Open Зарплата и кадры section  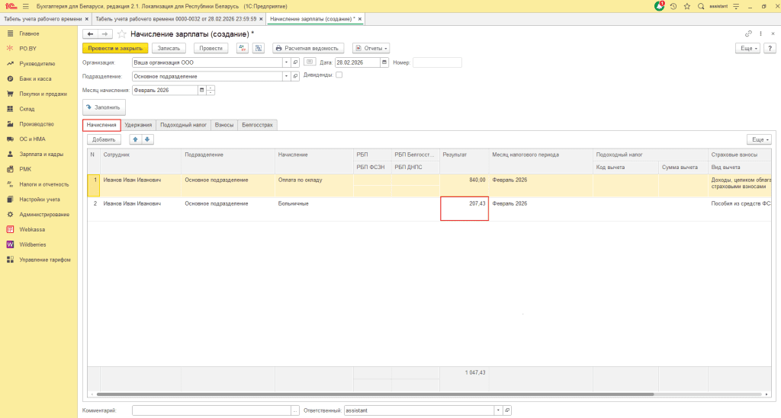(x=41, y=154)
